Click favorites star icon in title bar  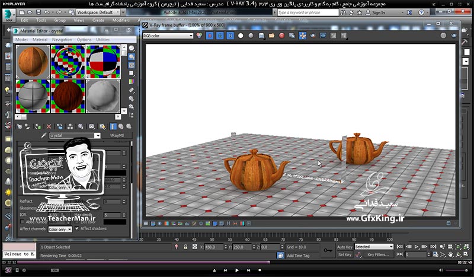[360, 12]
